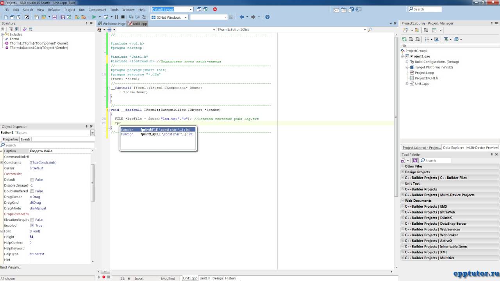This screenshot has height=281, width=500.
Task: Switch to the Welcome Page tab
Action: (112, 24)
